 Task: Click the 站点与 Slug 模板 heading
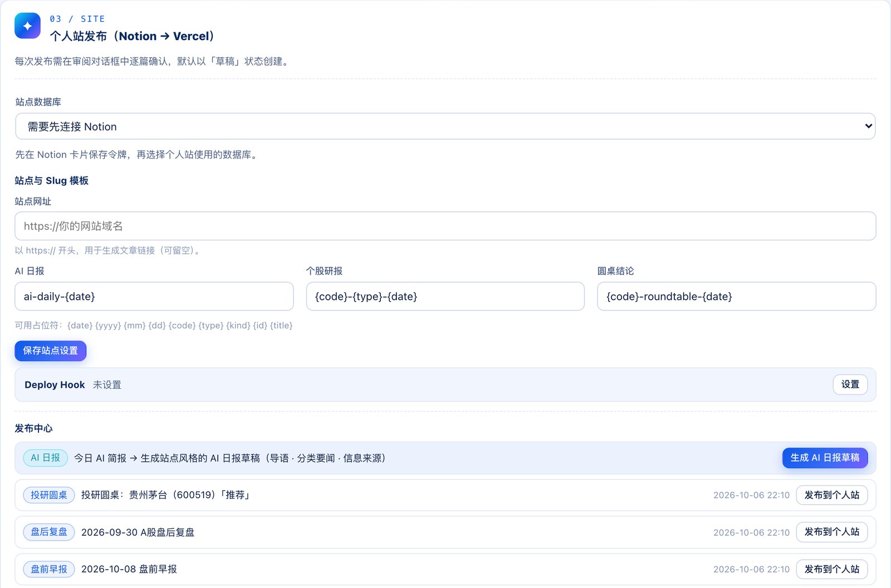point(52,181)
